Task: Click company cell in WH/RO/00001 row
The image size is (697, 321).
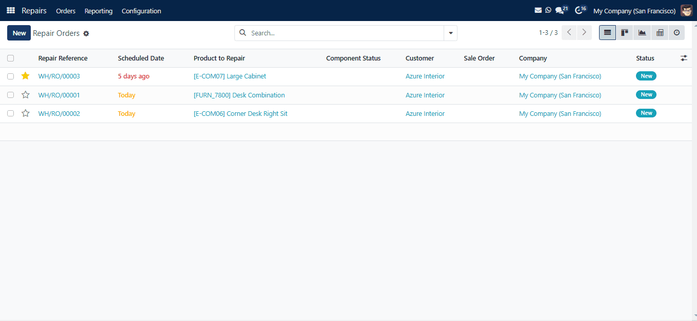Action: (560, 95)
